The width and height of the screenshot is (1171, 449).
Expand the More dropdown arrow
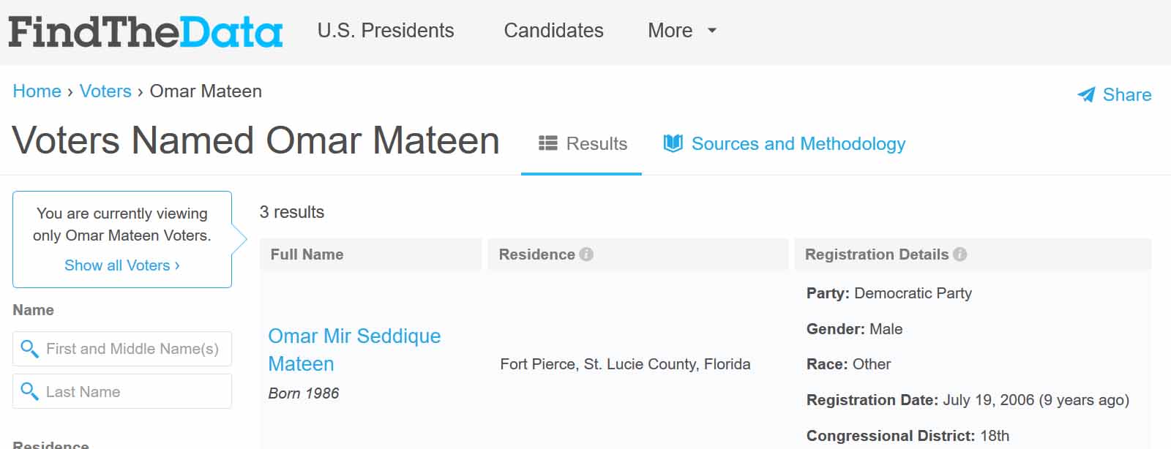[711, 31]
